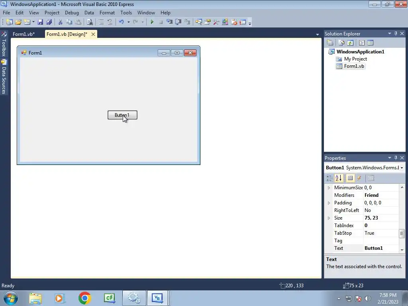The height and width of the screenshot is (306, 408).
Task: Click the View Code icon in Solution Explorer
Action: (x=362, y=43)
